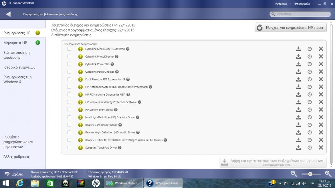Zoom out with the minus magnifier
Screen dimensions: 335x188
[294, 174]
